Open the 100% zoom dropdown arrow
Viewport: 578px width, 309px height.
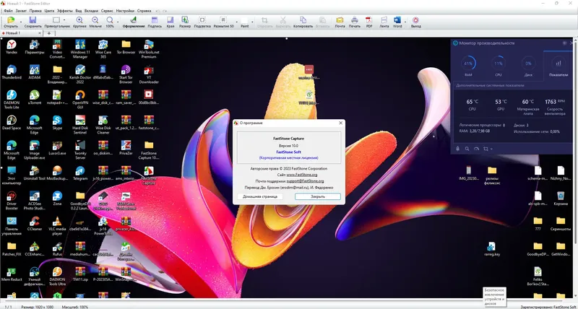pyautogui.click(x=118, y=21)
